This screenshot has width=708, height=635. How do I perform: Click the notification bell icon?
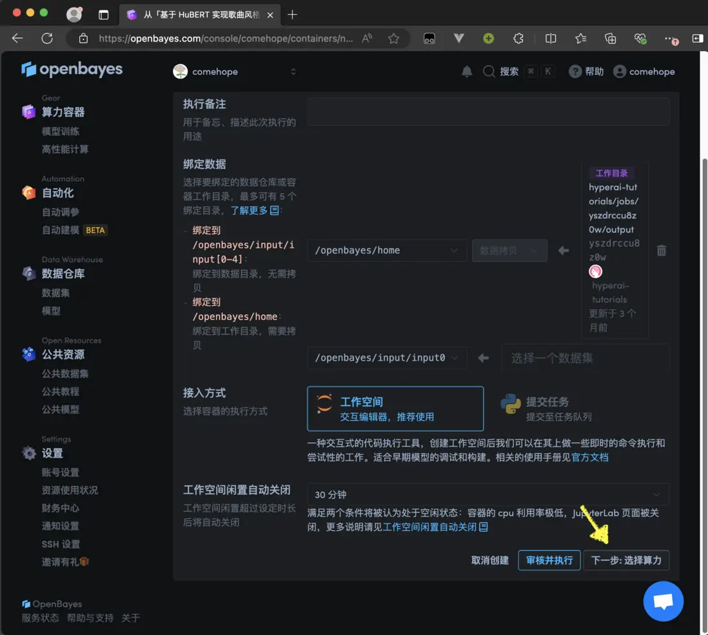click(467, 72)
